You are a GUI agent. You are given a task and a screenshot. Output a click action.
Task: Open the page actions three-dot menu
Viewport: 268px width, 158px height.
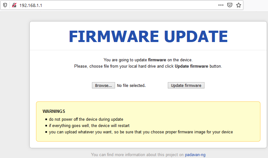[221, 5]
